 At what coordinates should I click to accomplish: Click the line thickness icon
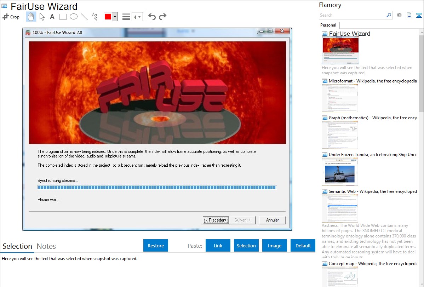(126, 17)
